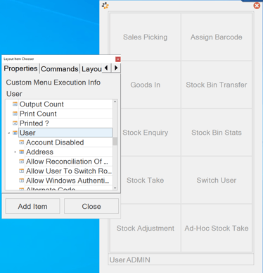The width and height of the screenshot is (263, 273).
Task: Click the tab strip's right scroll arrow
Action: pos(116,68)
